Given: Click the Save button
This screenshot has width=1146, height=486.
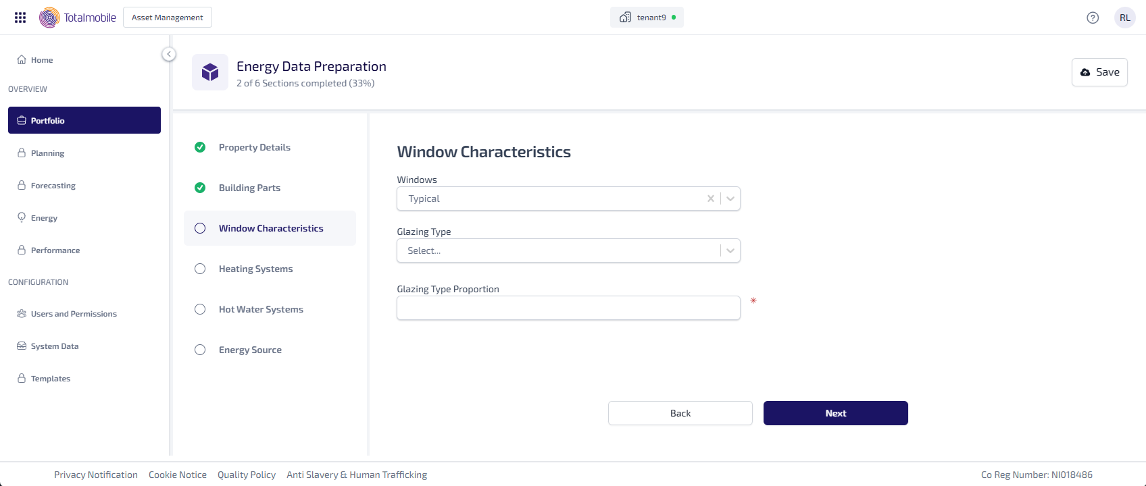Looking at the screenshot, I should click(1099, 72).
